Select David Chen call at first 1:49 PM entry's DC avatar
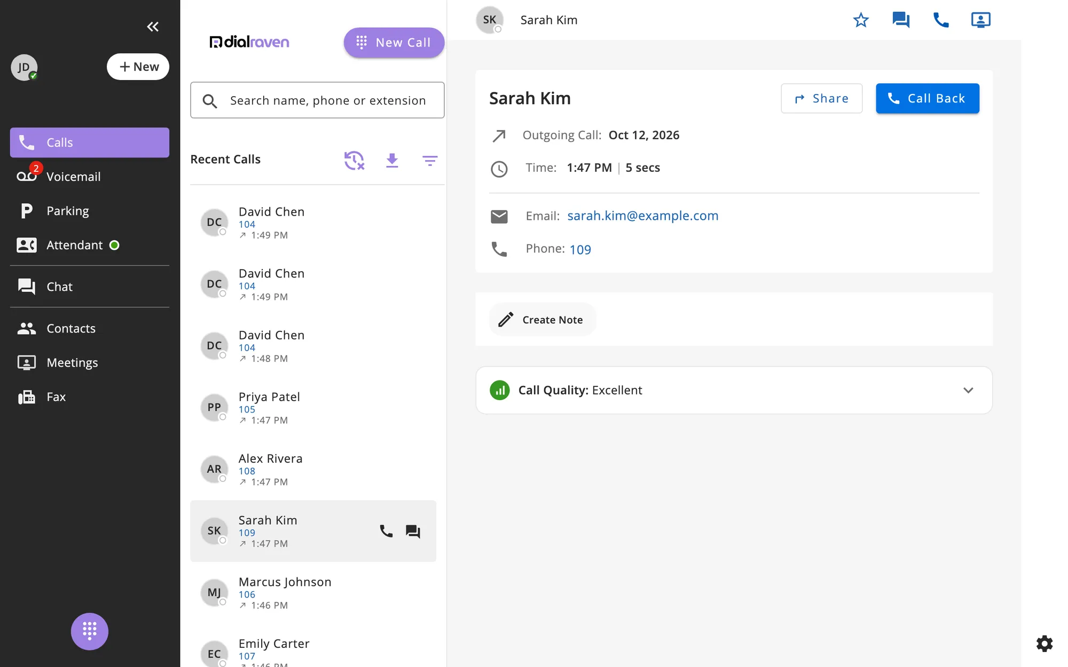The width and height of the screenshot is (1068, 667). click(x=214, y=223)
